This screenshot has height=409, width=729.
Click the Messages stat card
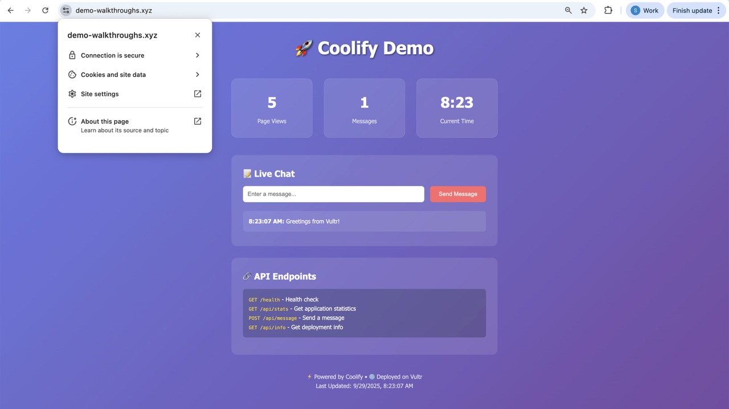(364, 108)
